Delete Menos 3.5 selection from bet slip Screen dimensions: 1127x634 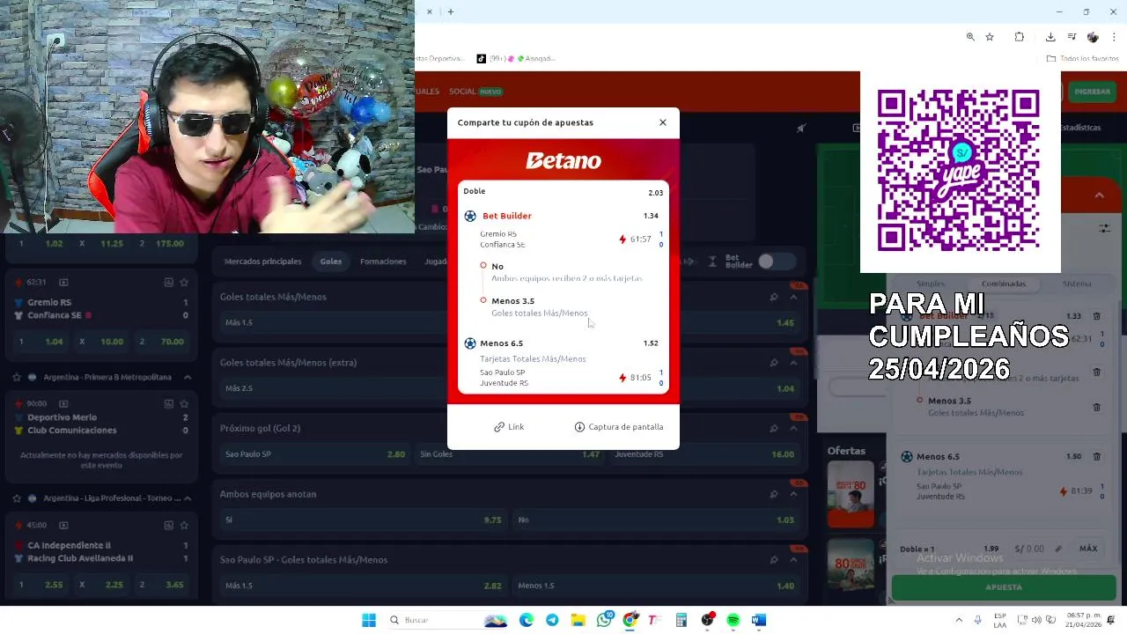1096,408
